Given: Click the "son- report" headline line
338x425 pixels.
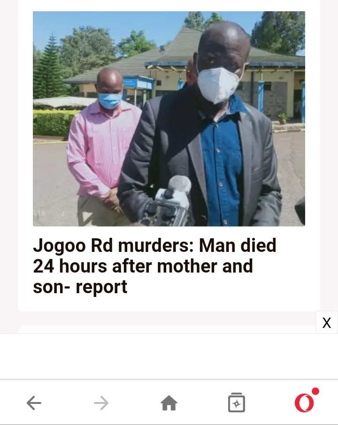Looking at the screenshot, I should point(80,287).
